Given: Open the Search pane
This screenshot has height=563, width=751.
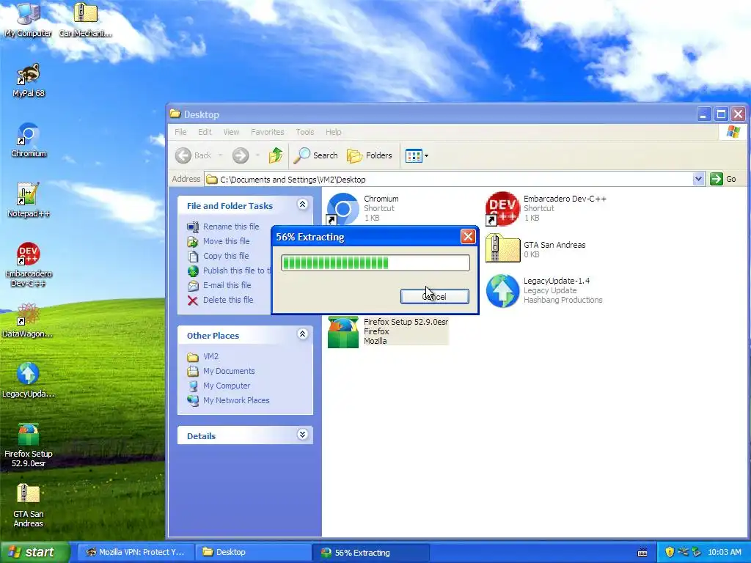Looking at the screenshot, I should point(315,155).
